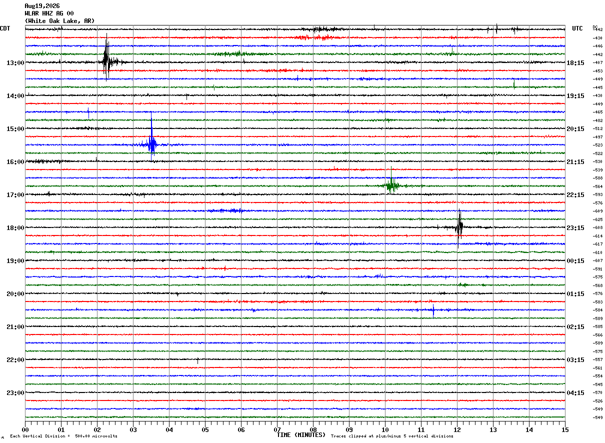Click the black seismic spike at 18:00 row
Viewport: 605px width, 443px height.
tap(459, 227)
